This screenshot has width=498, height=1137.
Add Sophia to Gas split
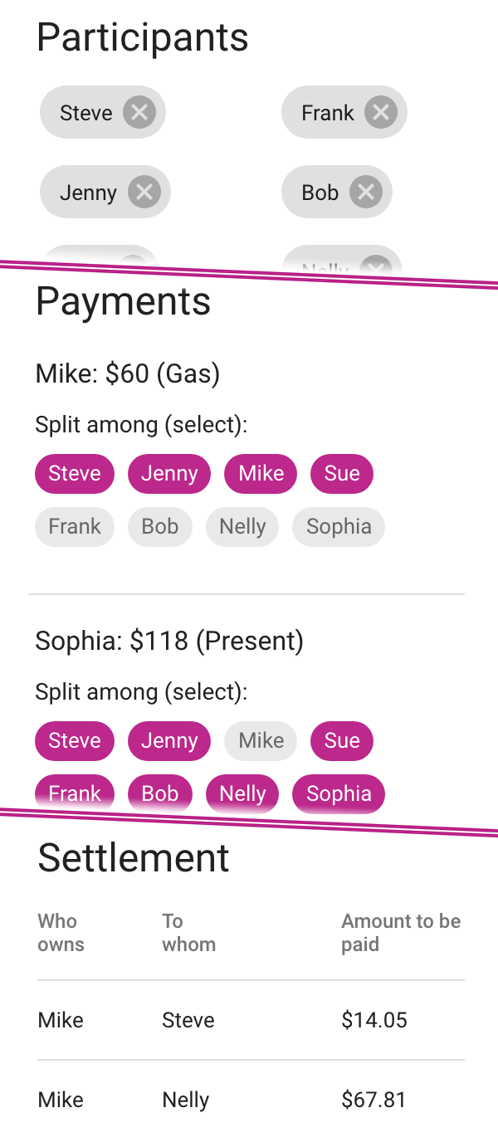339,527
